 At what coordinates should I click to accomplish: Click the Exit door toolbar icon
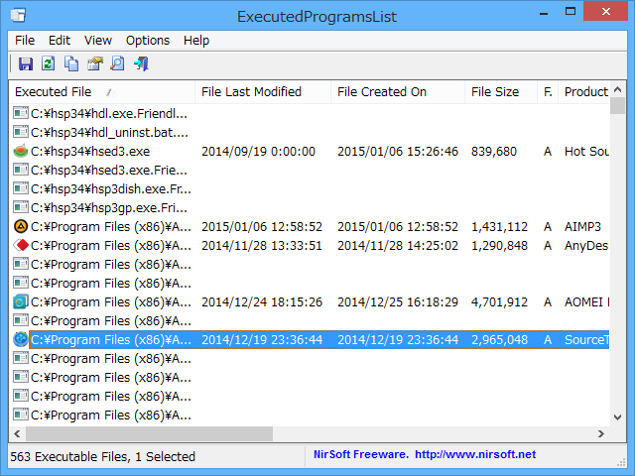click(x=141, y=63)
